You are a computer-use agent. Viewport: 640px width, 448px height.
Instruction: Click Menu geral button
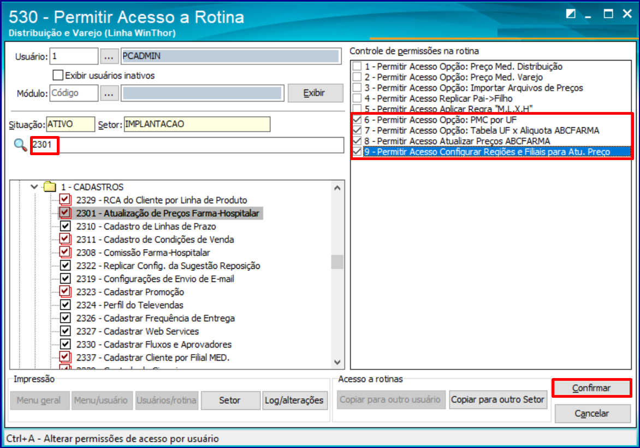[x=39, y=400]
